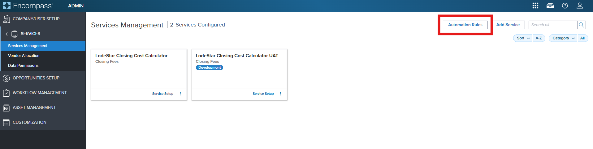Open kebab menu on LodeStar UAT card
593x149 pixels.
[x=281, y=94]
